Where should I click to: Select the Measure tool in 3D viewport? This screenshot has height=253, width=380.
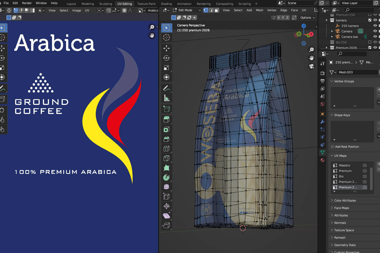tap(166, 98)
